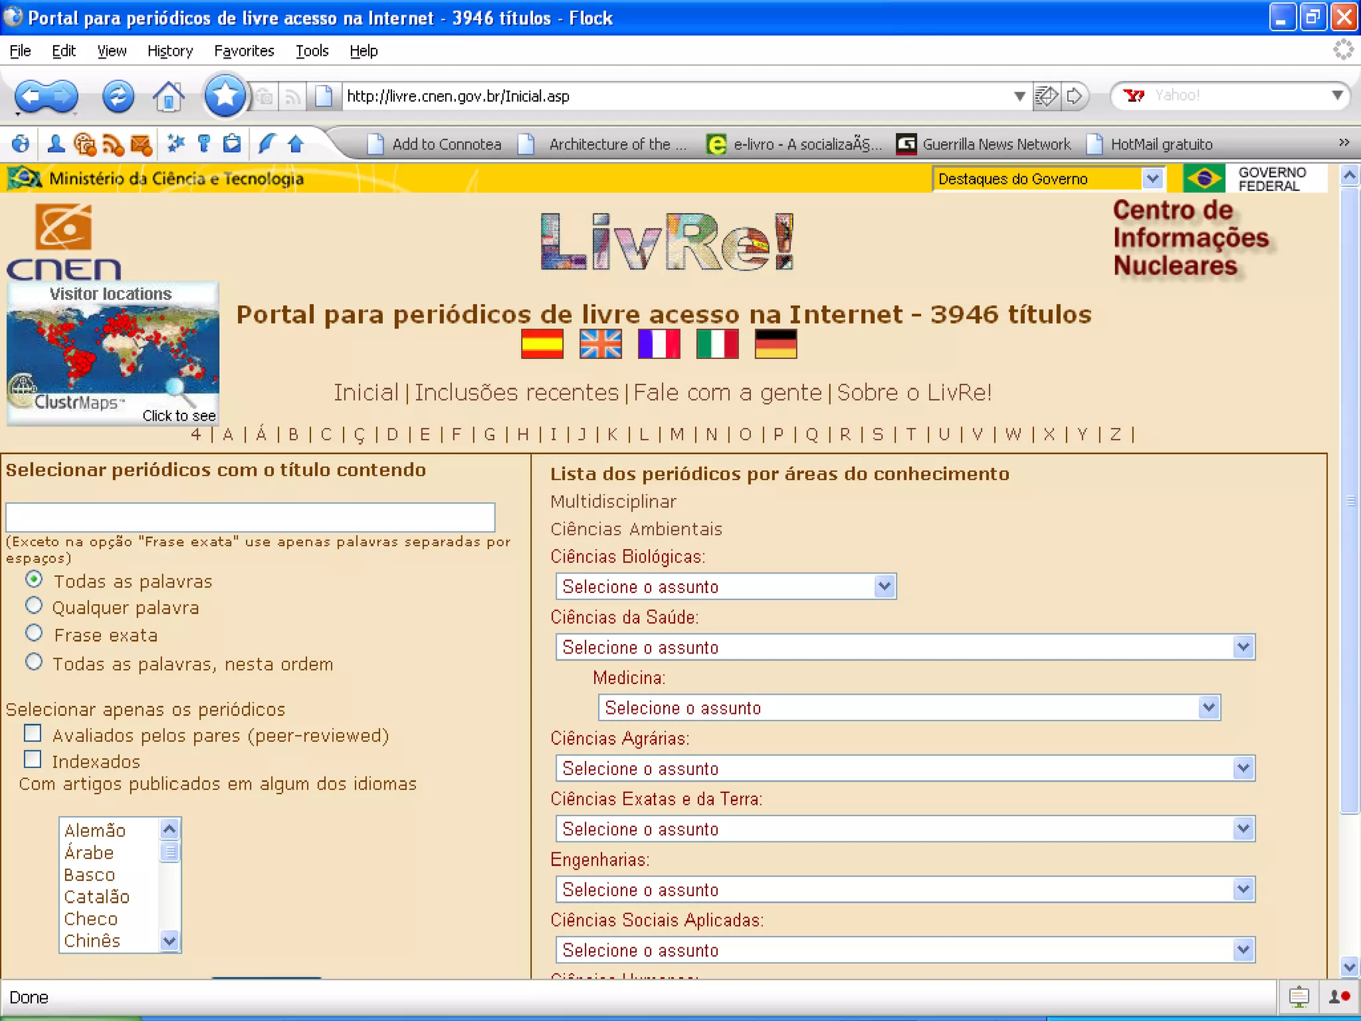Click the browser reload button
This screenshot has width=1361, height=1021.
(x=118, y=96)
